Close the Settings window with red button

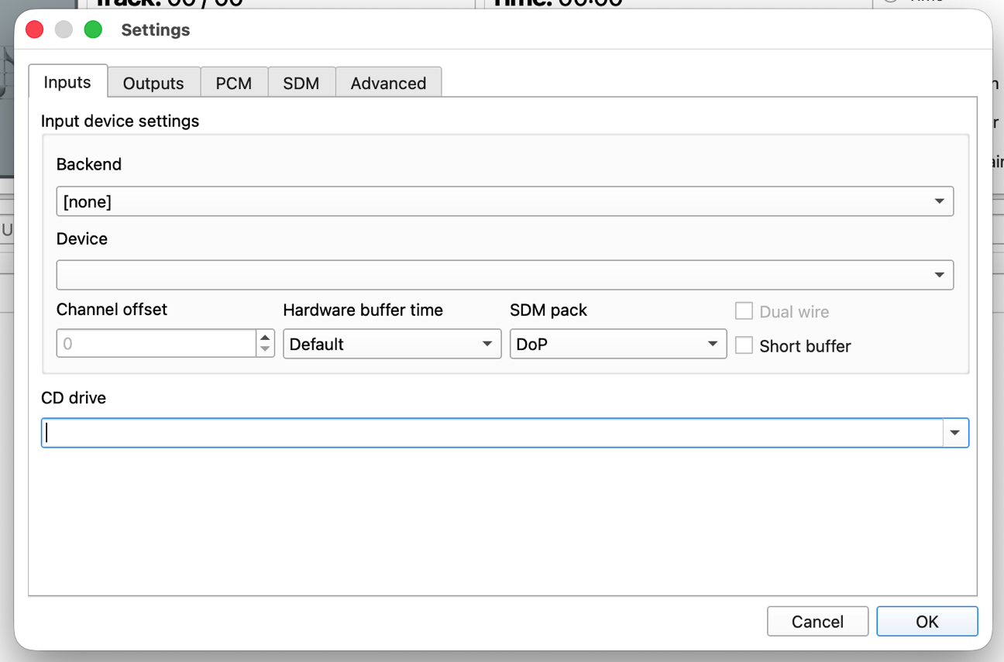pos(35,29)
